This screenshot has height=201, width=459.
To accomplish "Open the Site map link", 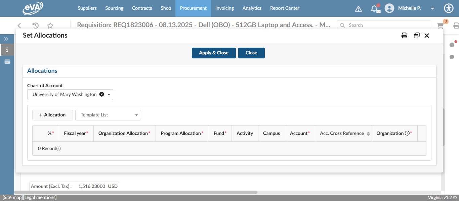I will [x=11, y=197].
